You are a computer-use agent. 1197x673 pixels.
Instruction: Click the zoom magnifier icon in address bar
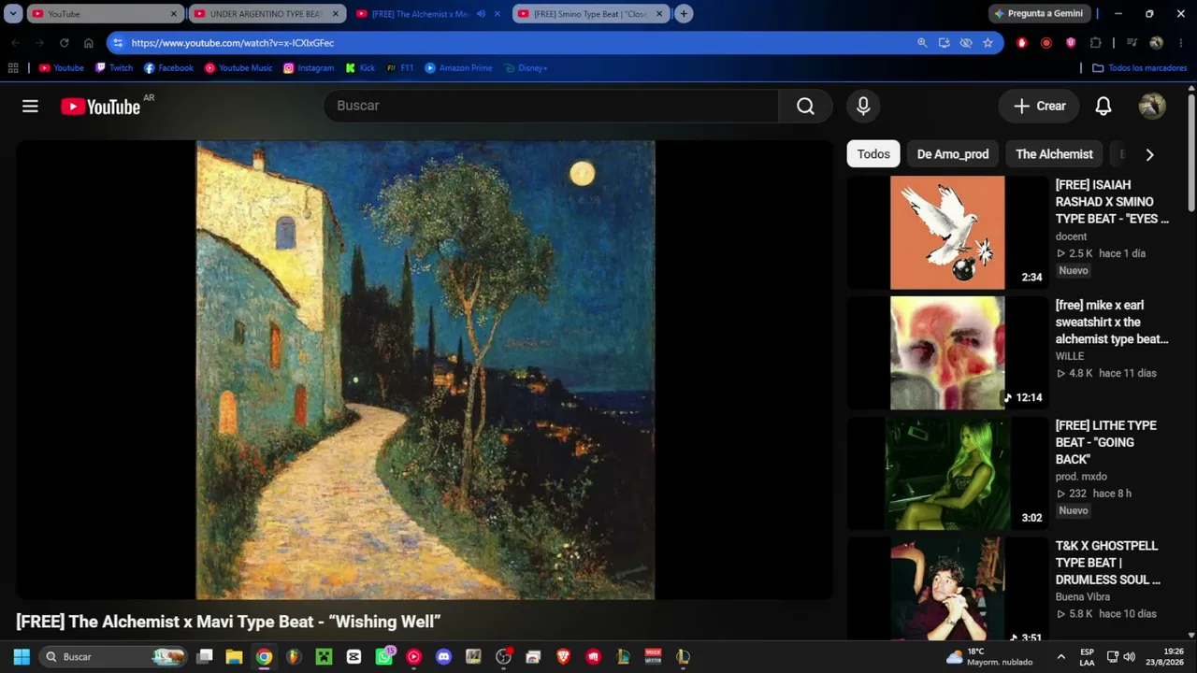point(922,43)
